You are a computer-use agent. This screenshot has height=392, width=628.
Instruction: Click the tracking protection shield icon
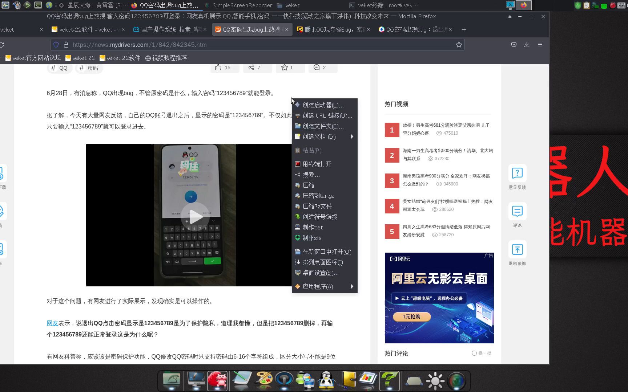click(56, 45)
